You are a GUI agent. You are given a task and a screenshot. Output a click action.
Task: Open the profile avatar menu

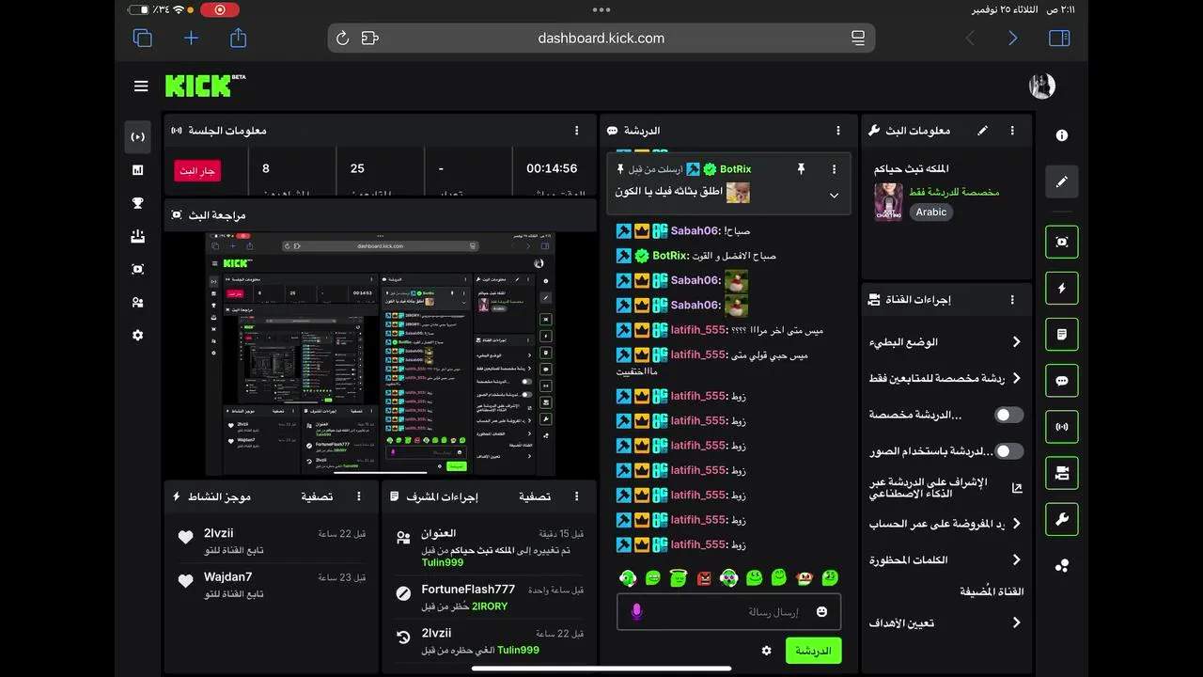[x=1041, y=87]
